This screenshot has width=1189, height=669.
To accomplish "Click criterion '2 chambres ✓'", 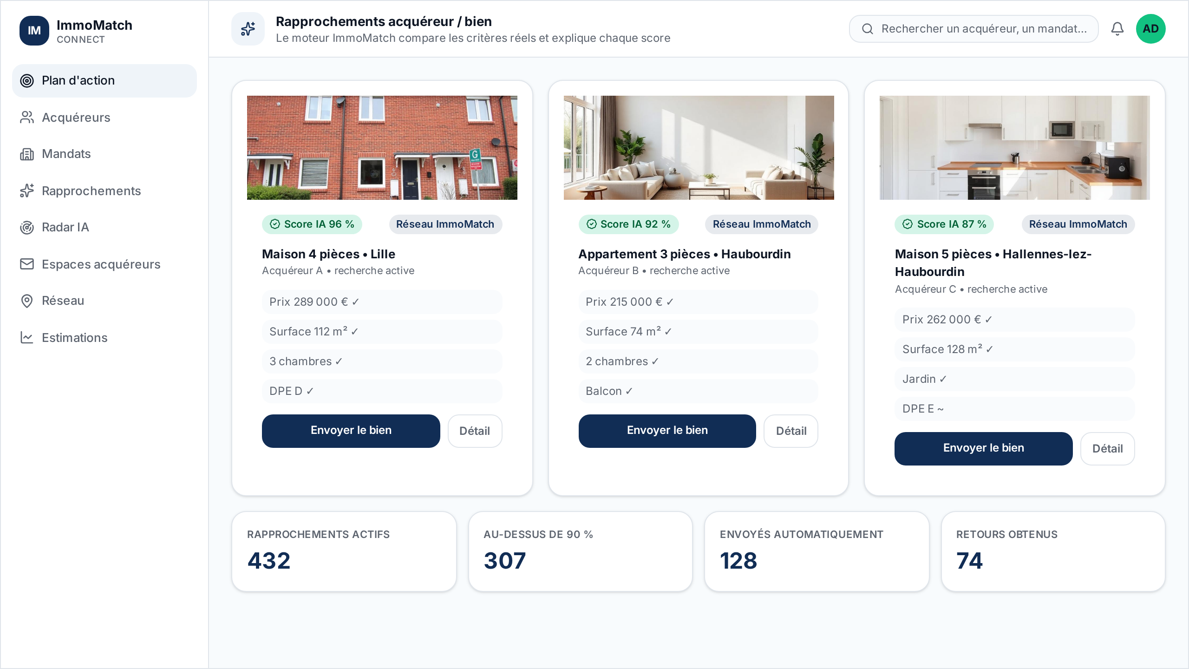I will (x=699, y=361).
